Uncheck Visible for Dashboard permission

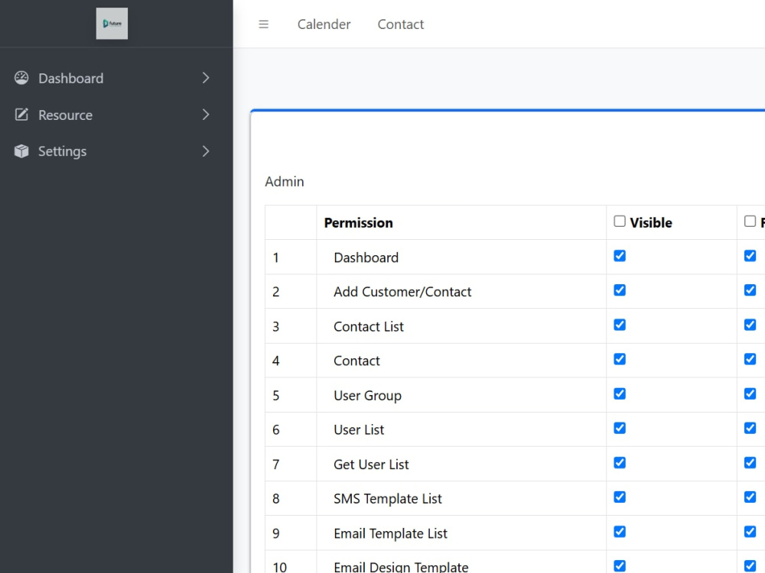[x=620, y=256]
